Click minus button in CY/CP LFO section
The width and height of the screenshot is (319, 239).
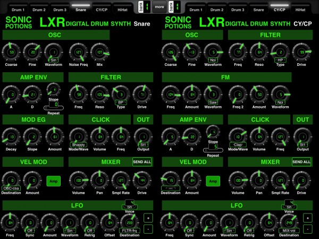point(308,229)
